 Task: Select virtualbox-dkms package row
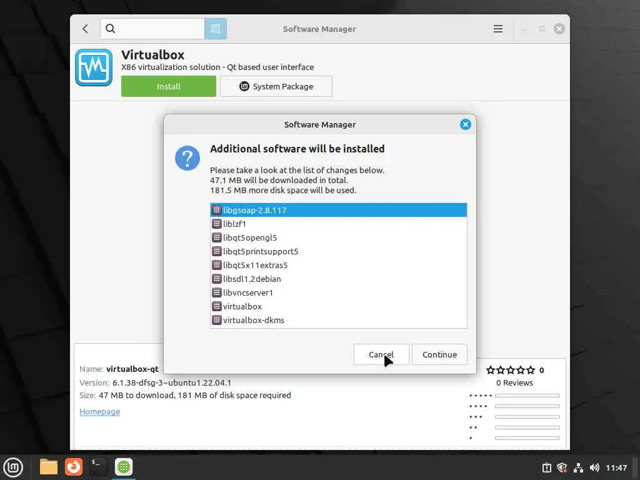338,321
